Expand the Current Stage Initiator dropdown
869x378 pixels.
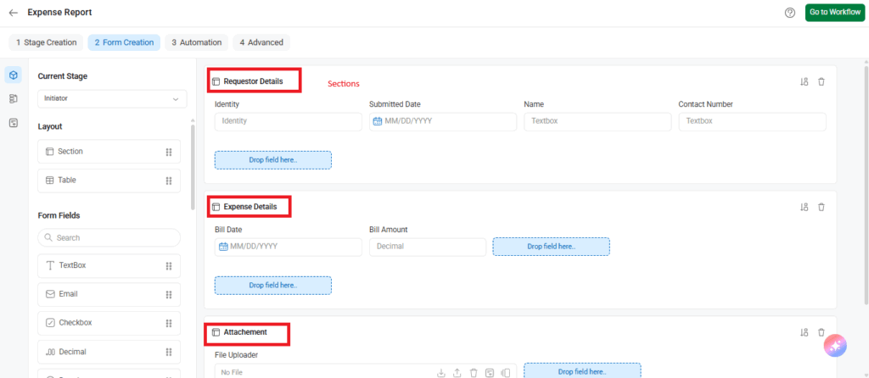pyautogui.click(x=112, y=99)
